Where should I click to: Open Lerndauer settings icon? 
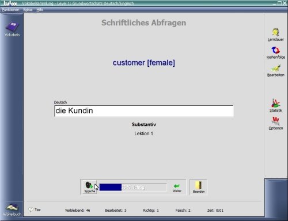tap(276, 35)
